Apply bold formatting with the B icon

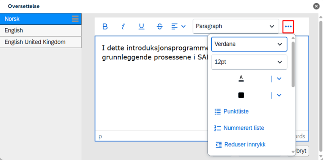(105, 26)
